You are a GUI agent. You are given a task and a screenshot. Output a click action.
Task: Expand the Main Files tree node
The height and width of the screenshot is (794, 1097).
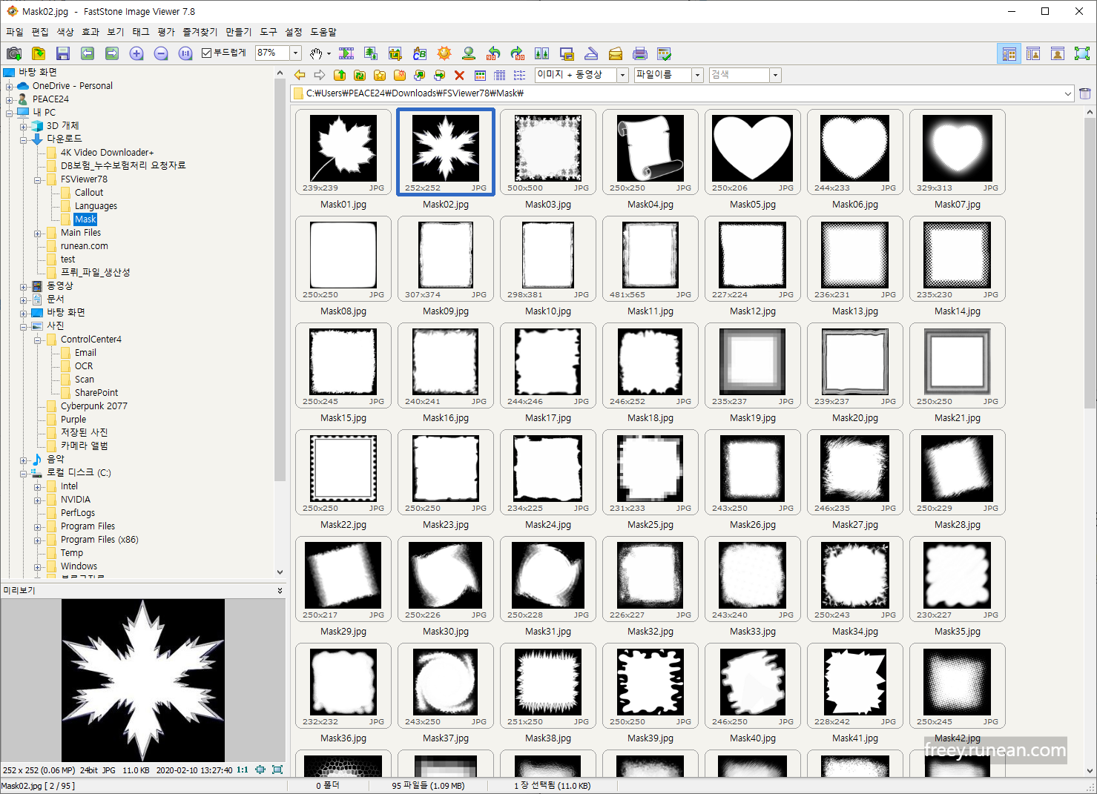click(37, 234)
